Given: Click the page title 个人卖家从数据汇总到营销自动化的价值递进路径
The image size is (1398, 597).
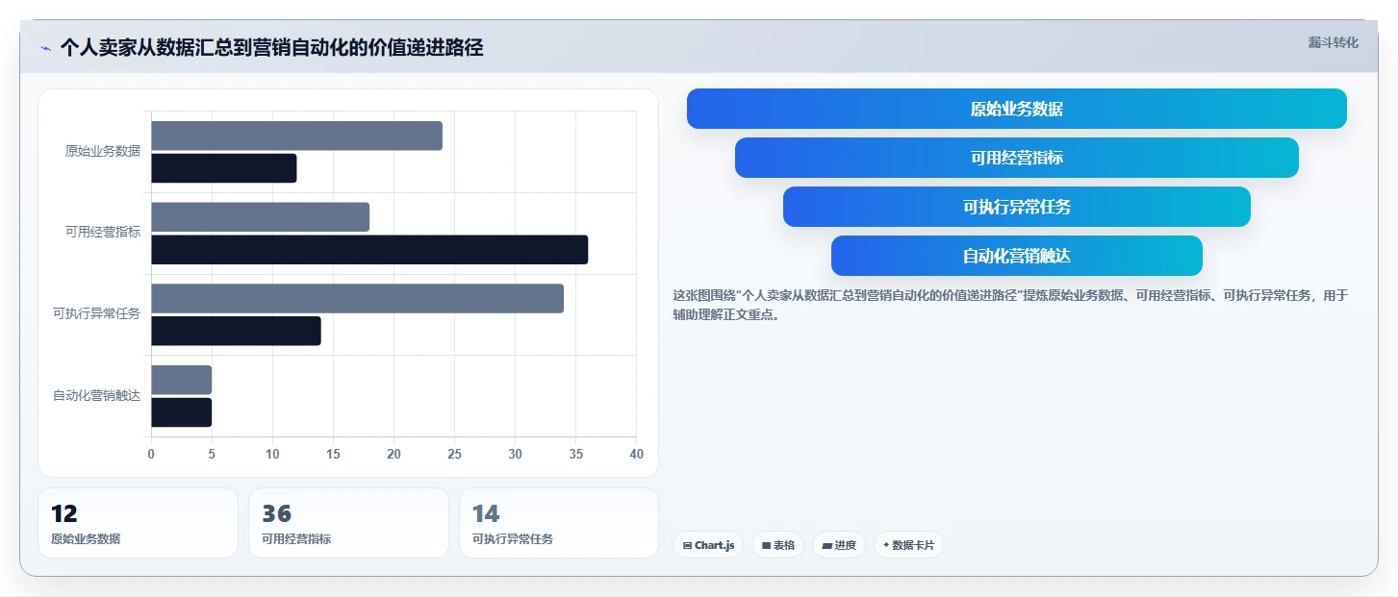Looking at the screenshot, I should (271, 48).
